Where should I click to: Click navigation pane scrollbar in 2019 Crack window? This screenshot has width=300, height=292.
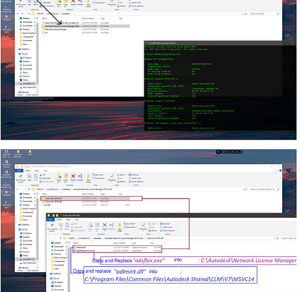tap(37, 230)
